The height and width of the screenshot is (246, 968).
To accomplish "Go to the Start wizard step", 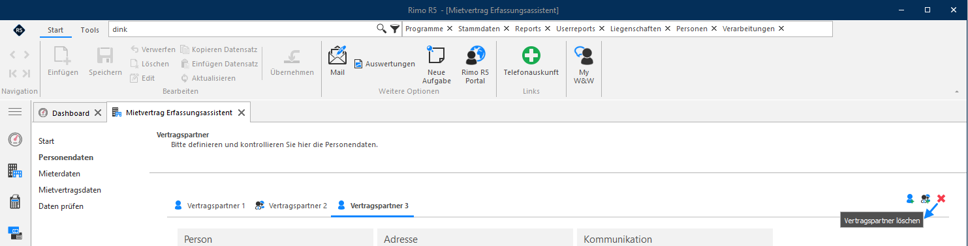I will click(x=46, y=141).
